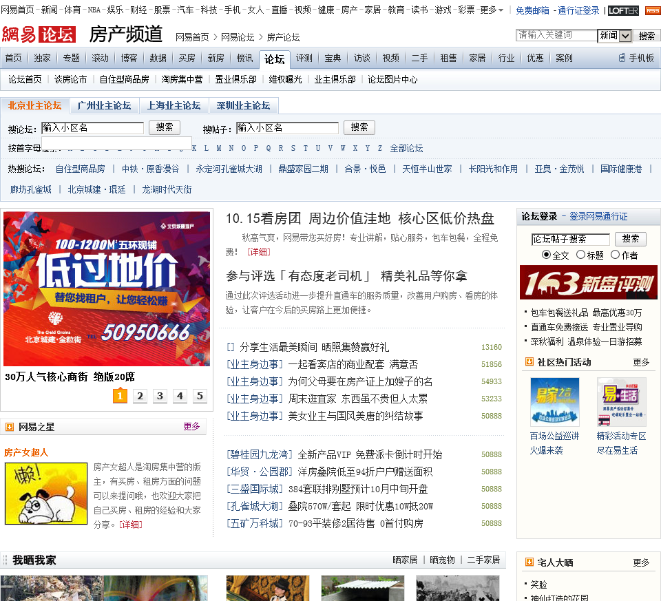Image resolution: width=661 pixels, height=601 pixels.
Task: Focus the 搜论坛 community name field
Action: pos(92,127)
